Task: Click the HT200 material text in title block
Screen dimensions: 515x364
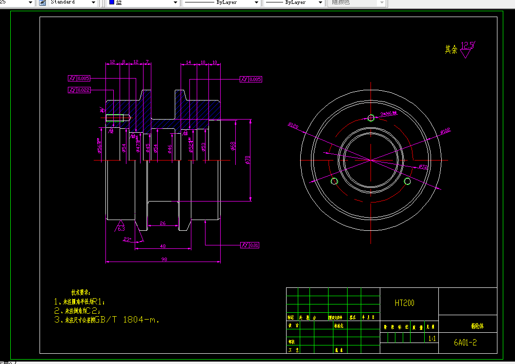Action: point(404,303)
